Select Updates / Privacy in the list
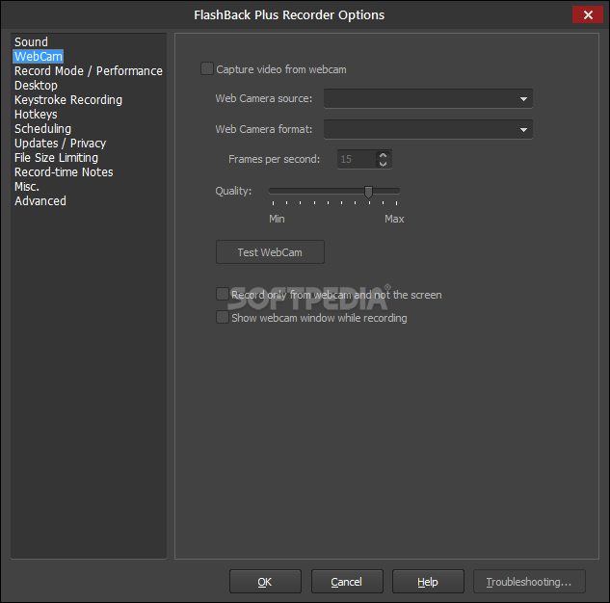The width and height of the screenshot is (610, 603). coord(60,144)
